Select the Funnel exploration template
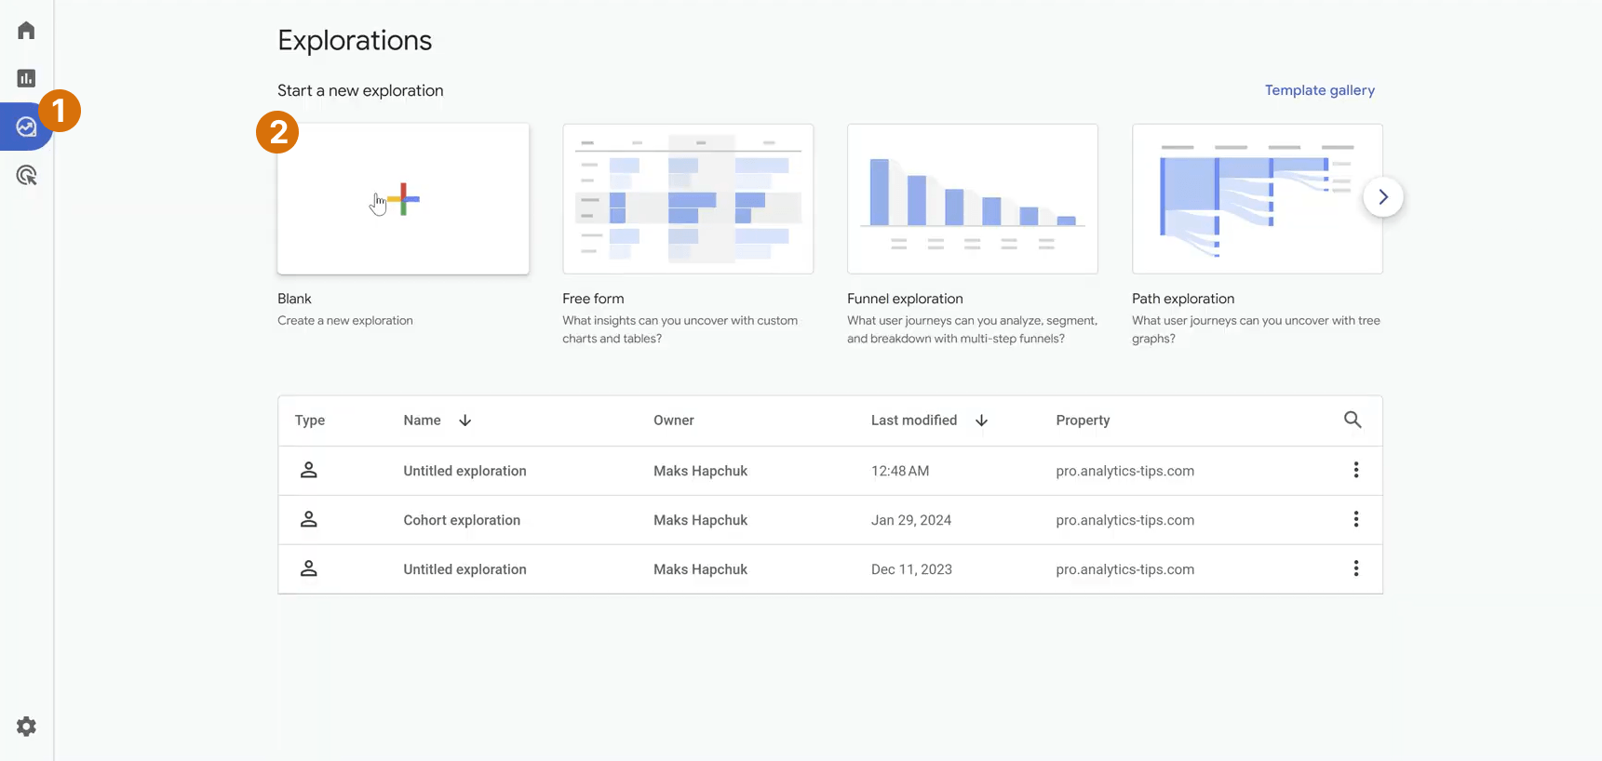 [973, 199]
